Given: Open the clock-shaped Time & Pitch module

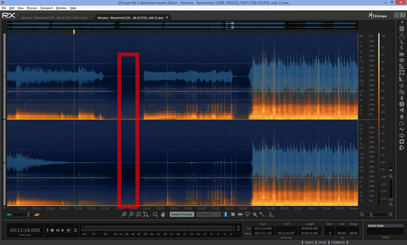Looking at the screenshot, I should [x=402, y=104].
